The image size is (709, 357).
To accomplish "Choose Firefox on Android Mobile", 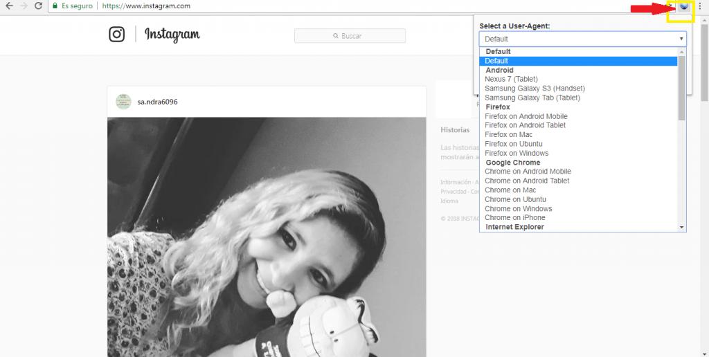I will tap(578, 116).
